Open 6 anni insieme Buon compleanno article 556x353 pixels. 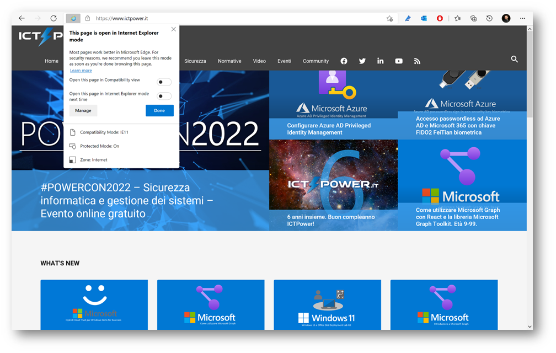(x=331, y=220)
